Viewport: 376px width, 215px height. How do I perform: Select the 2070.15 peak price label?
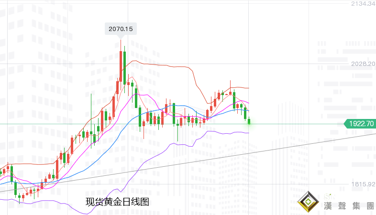tap(121, 29)
